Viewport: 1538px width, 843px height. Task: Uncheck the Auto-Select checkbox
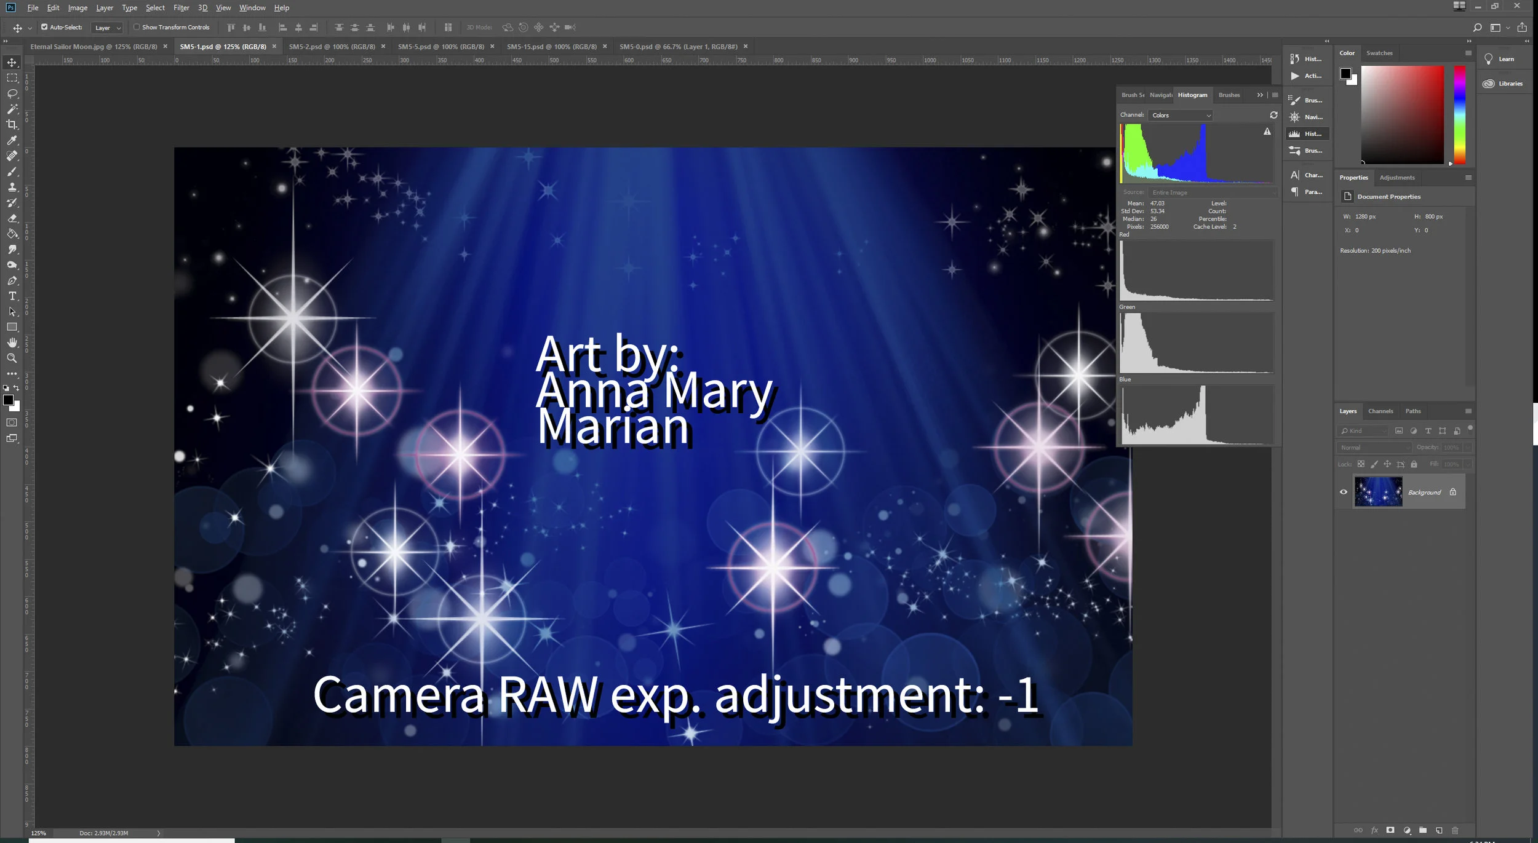coord(44,27)
